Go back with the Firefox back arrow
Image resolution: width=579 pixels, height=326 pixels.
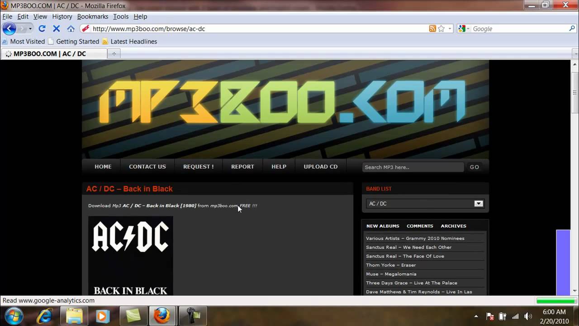point(9,29)
